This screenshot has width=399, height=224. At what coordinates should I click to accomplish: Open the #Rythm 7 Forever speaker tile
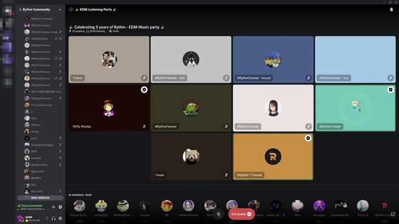pos(273,156)
